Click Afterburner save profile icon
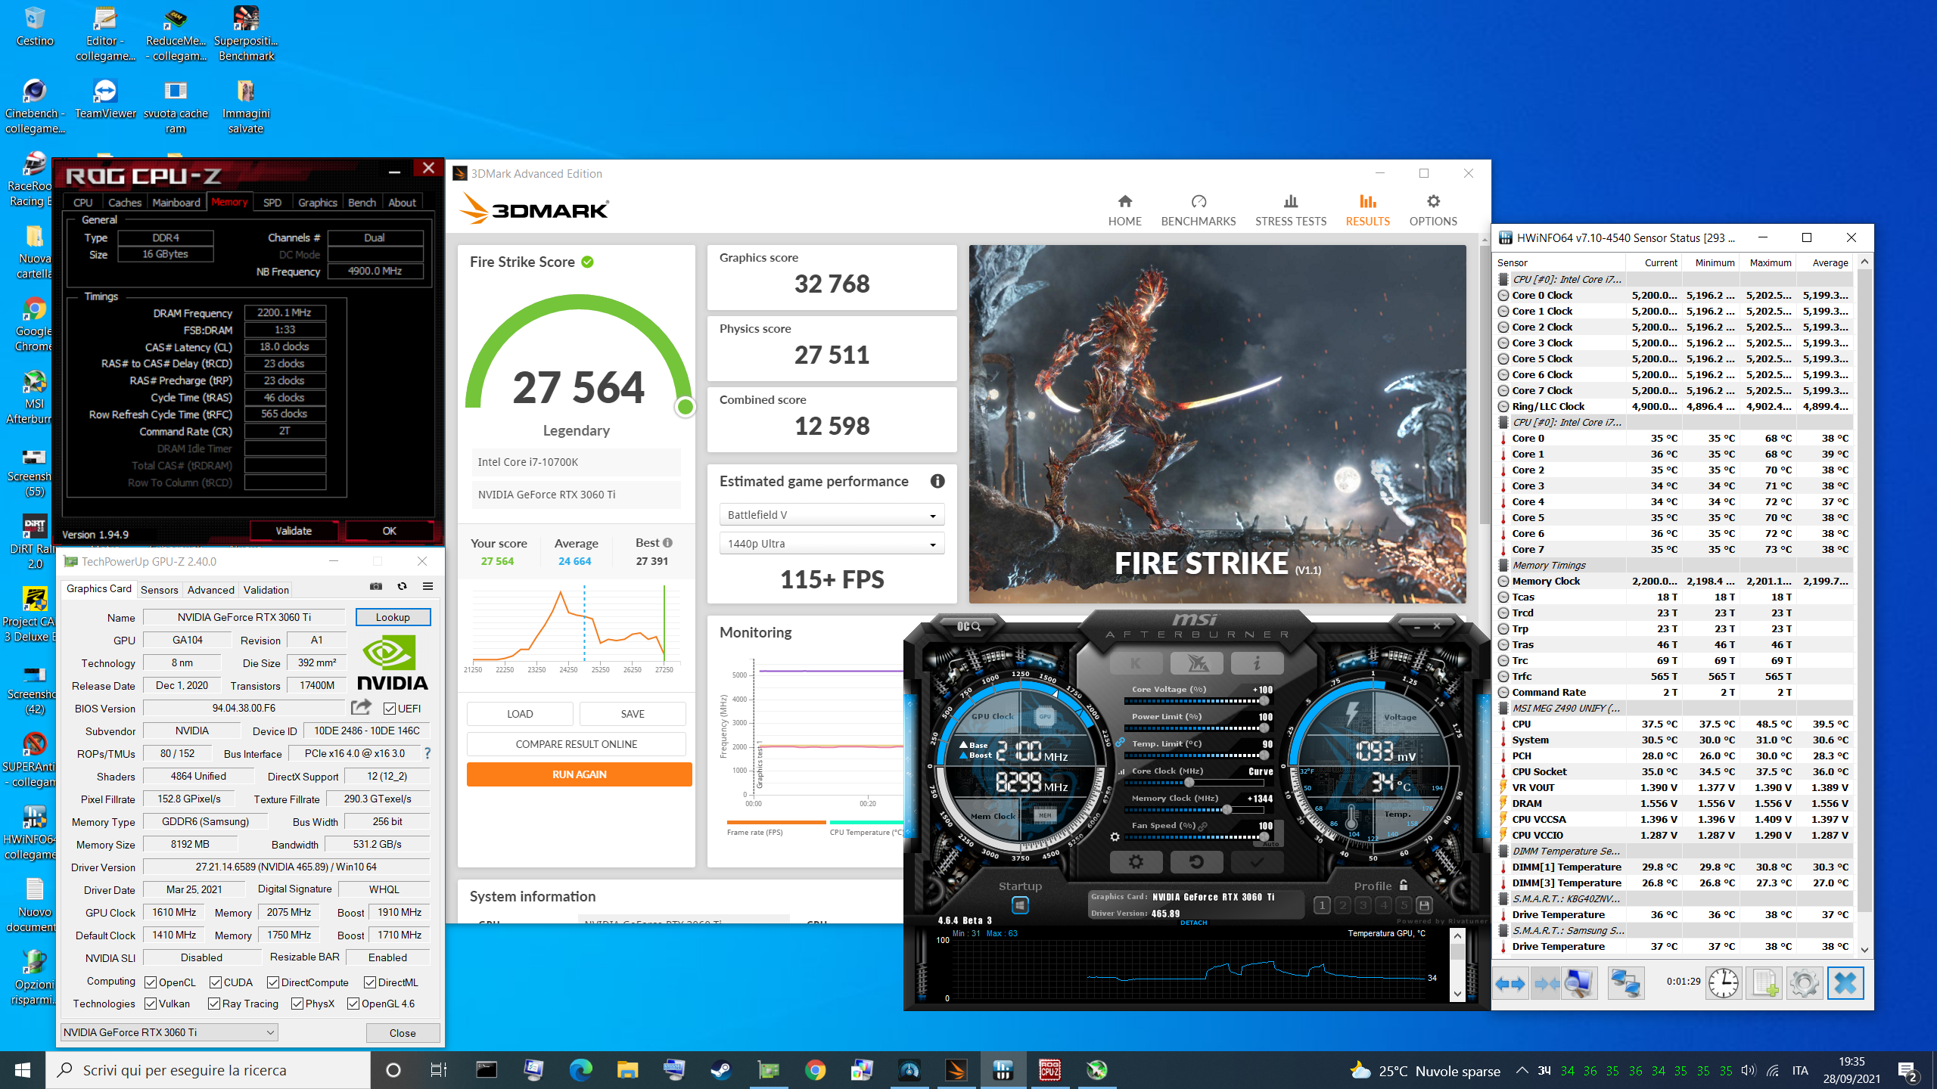The height and width of the screenshot is (1089, 1937). (x=1424, y=905)
